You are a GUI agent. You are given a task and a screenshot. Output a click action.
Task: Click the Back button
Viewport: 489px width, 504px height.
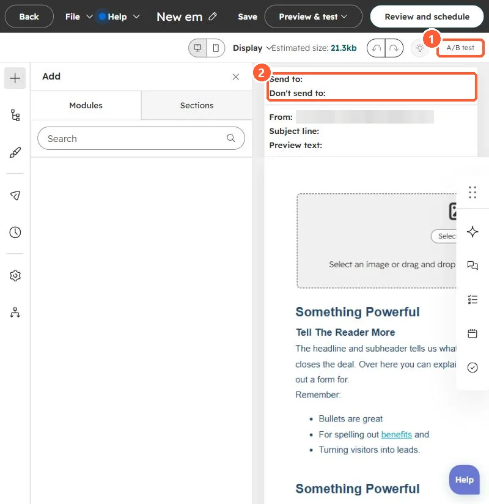[x=29, y=17]
